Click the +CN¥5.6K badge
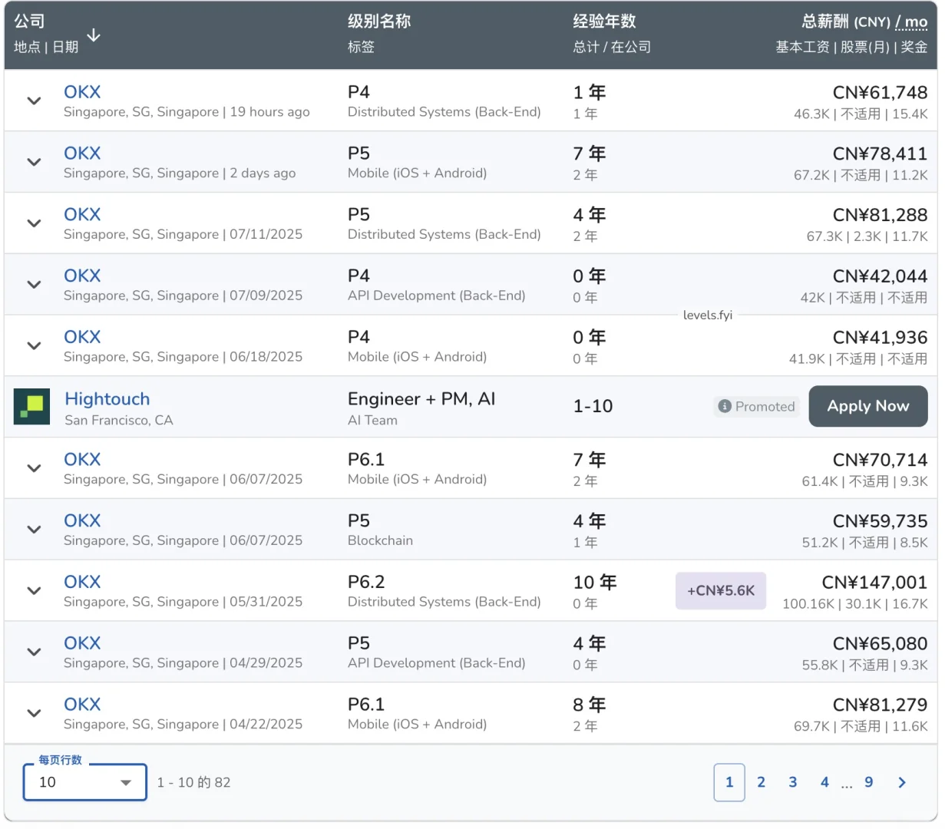This screenshot has width=945, height=829. pyautogui.click(x=721, y=591)
